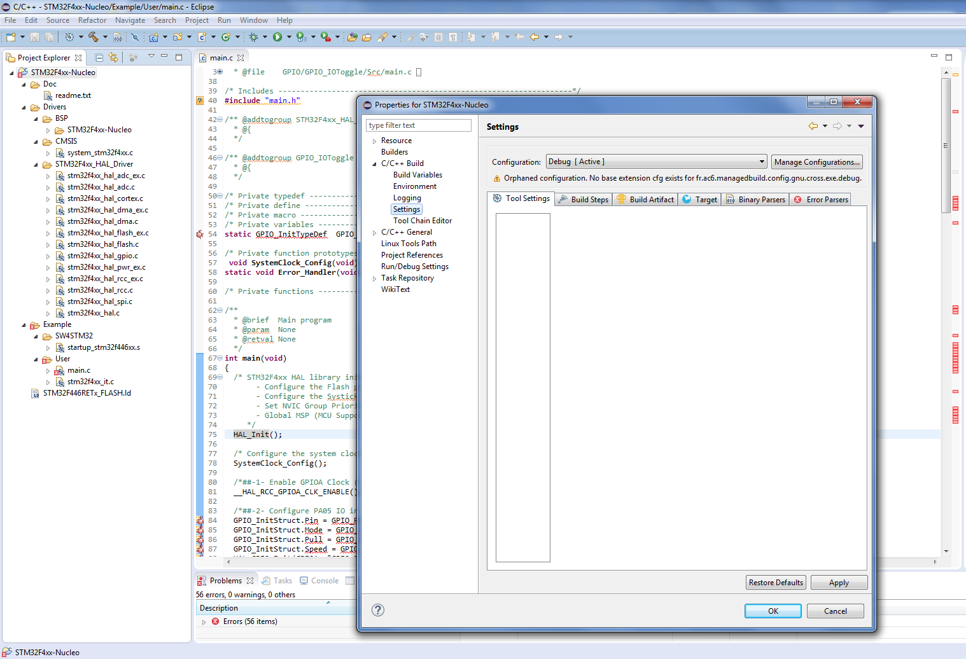
Task: Collapse the STM32F4xx_HAL_Driver folder
Action: [36, 165]
